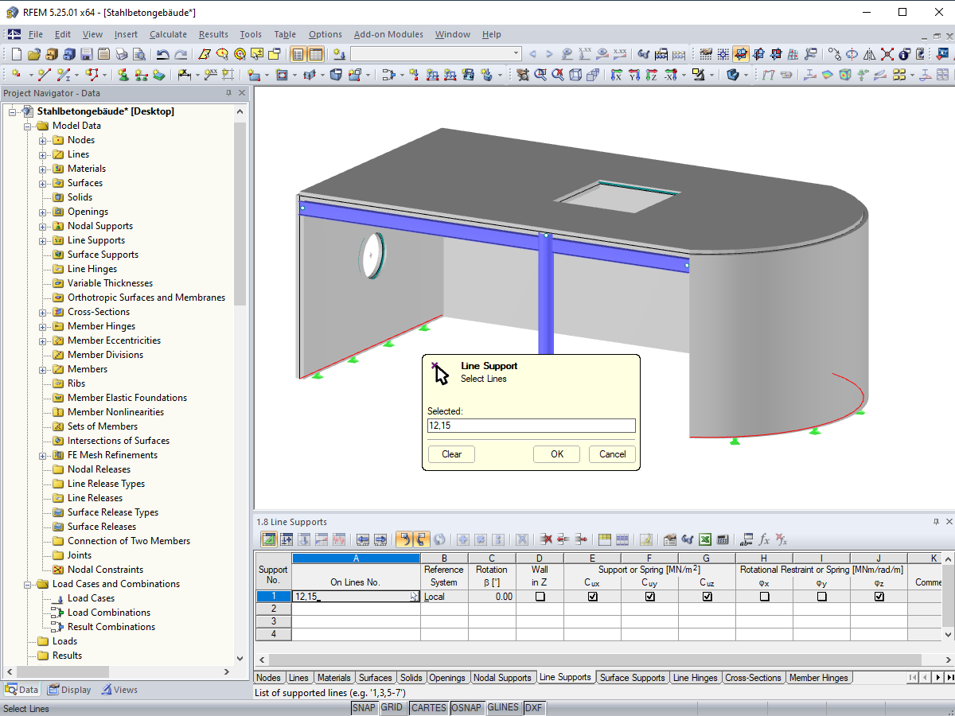
Task: Clear the selected lines field
Action: (450, 453)
